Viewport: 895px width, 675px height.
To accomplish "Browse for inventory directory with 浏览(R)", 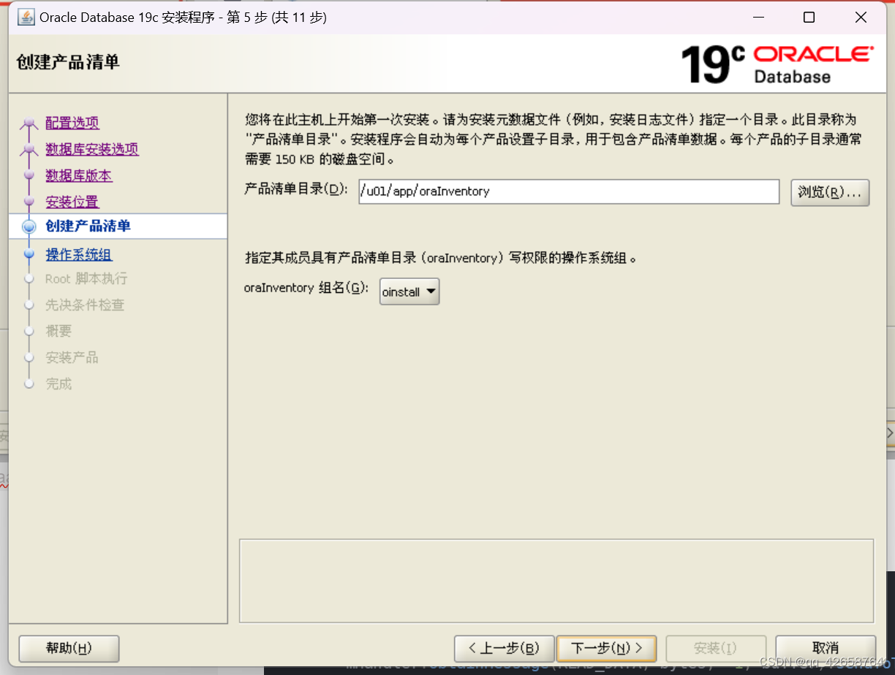I will click(830, 192).
